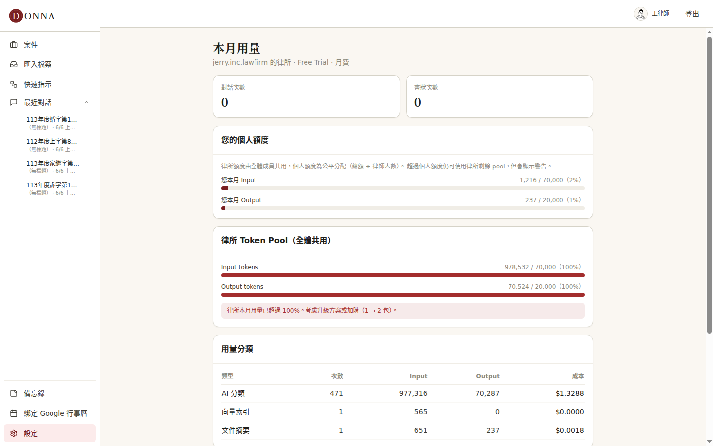Click the quick command icon beside 快速指示
The width and height of the screenshot is (713, 446).
click(x=14, y=84)
